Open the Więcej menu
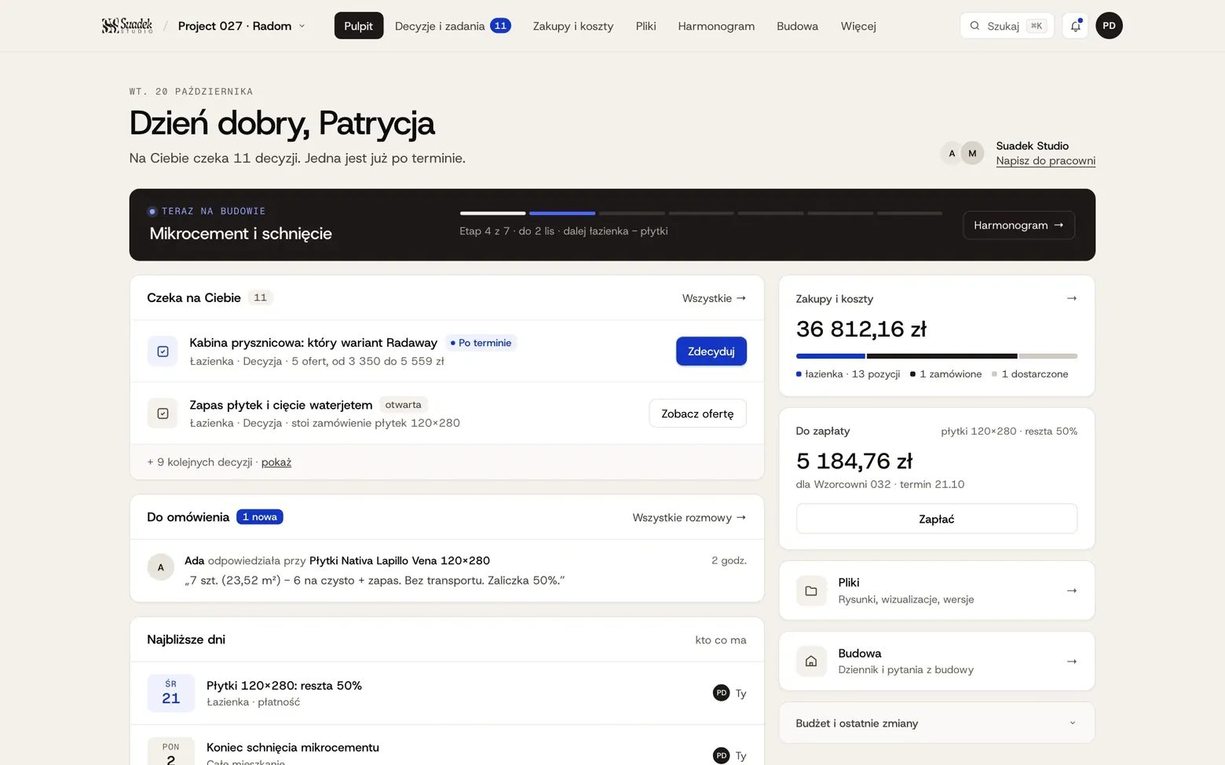Viewport: 1225px width, 765px height. tap(858, 26)
